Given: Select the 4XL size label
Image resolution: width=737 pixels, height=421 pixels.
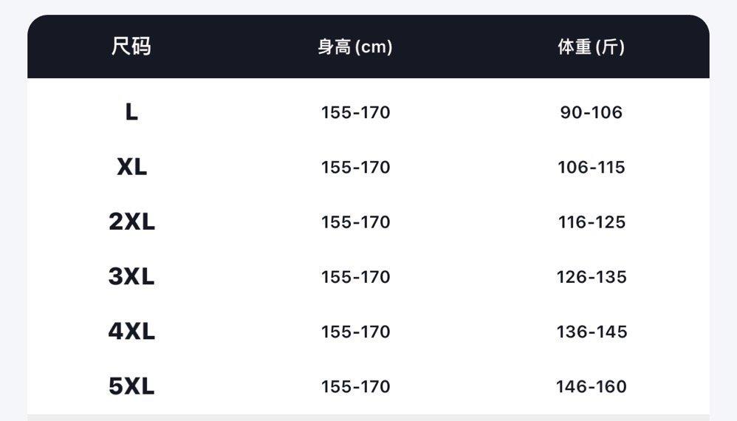Looking at the screenshot, I should (131, 331).
